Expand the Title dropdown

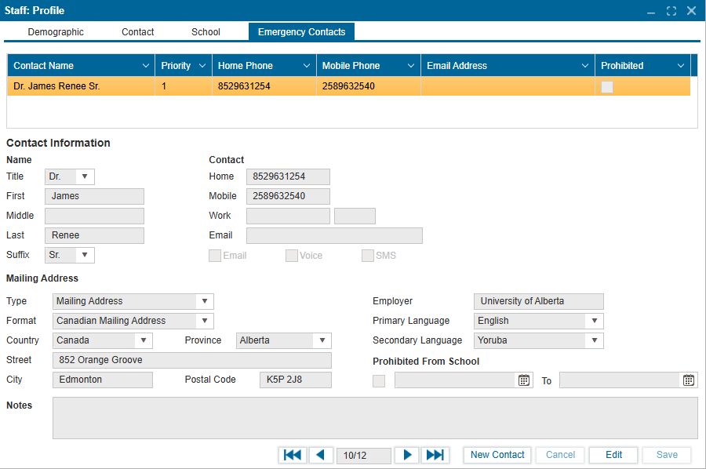click(85, 176)
